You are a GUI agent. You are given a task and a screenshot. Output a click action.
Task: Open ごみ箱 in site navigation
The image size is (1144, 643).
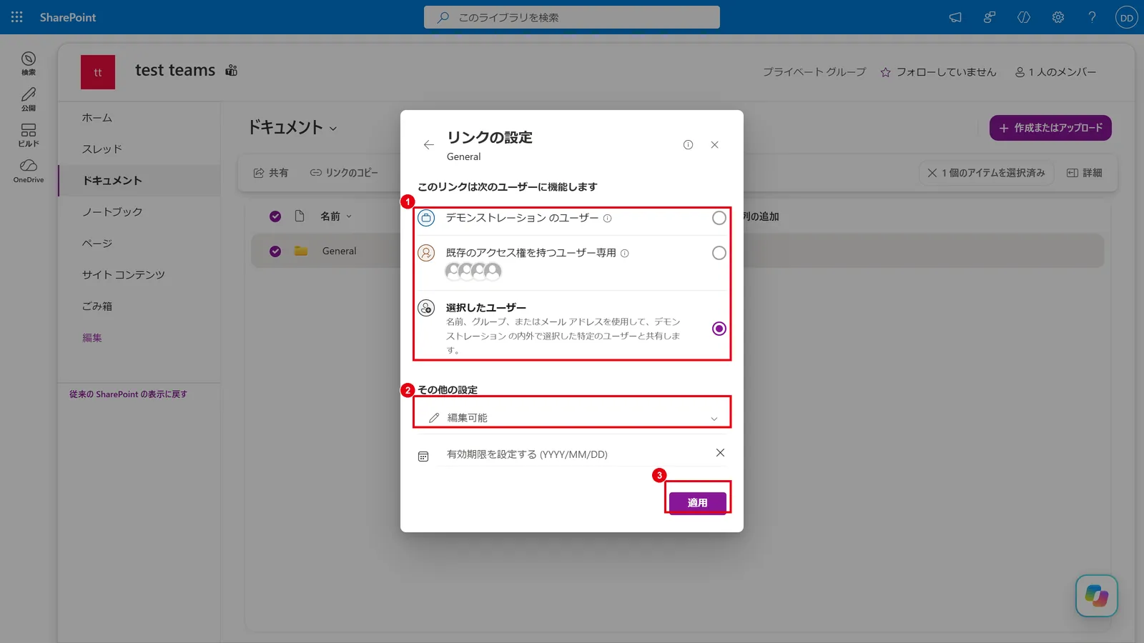[97, 306]
